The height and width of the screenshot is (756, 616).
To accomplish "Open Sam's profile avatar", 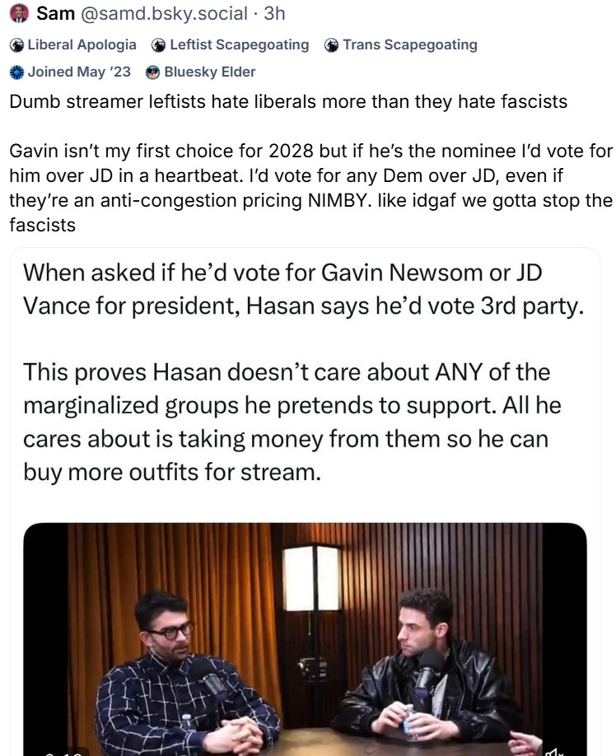I will point(19,13).
